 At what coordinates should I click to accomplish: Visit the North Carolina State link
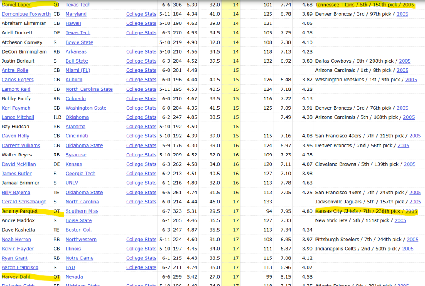[x=89, y=89]
